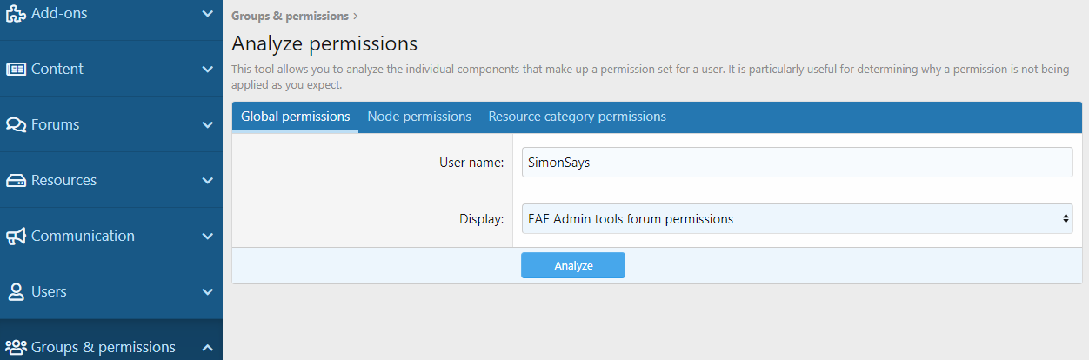The image size is (1089, 360).
Task: Expand the Add-ons sidebar section chevron
Action: tap(207, 14)
